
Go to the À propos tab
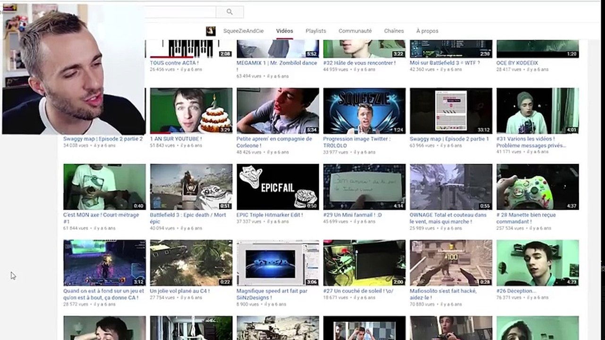pos(427,31)
